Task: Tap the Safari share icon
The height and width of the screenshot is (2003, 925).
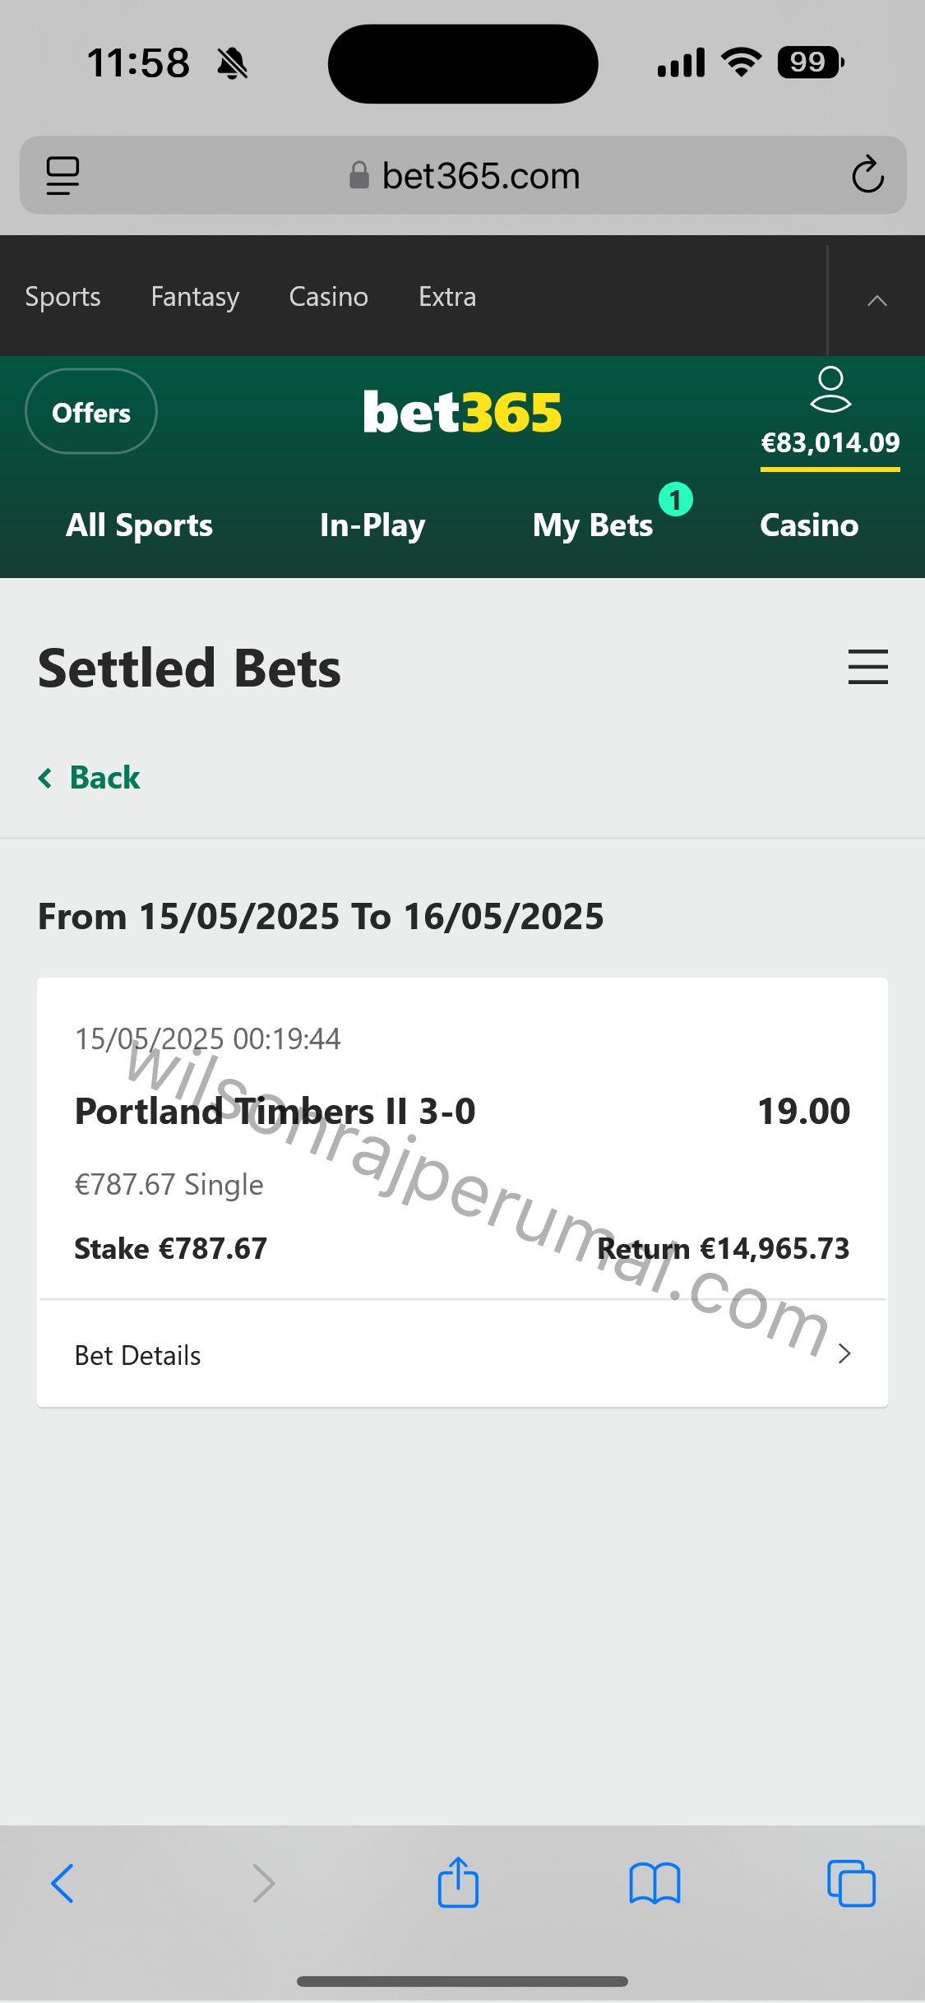Action: pyautogui.click(x=458, y=1882)
